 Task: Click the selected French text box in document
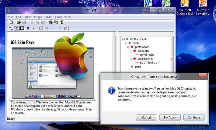(x=52, y=108)
